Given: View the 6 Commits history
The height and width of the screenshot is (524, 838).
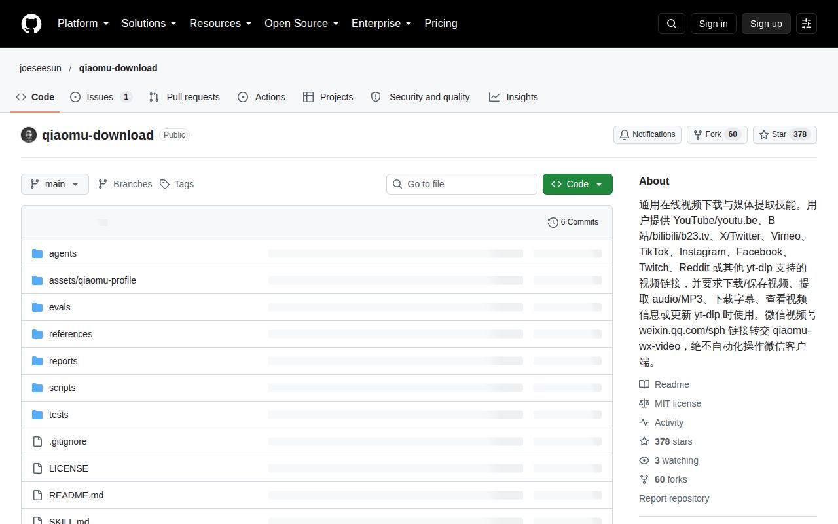Looking at the screenshot, I should [573, 222].
